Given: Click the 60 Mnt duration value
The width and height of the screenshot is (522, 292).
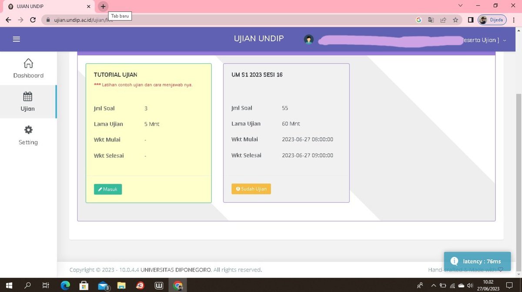Looking at the screenshot, I should [x=291, y=124].
